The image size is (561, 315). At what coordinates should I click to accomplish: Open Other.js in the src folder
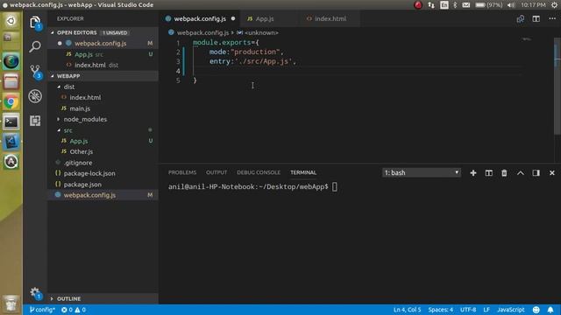click(x=82, y=151)
